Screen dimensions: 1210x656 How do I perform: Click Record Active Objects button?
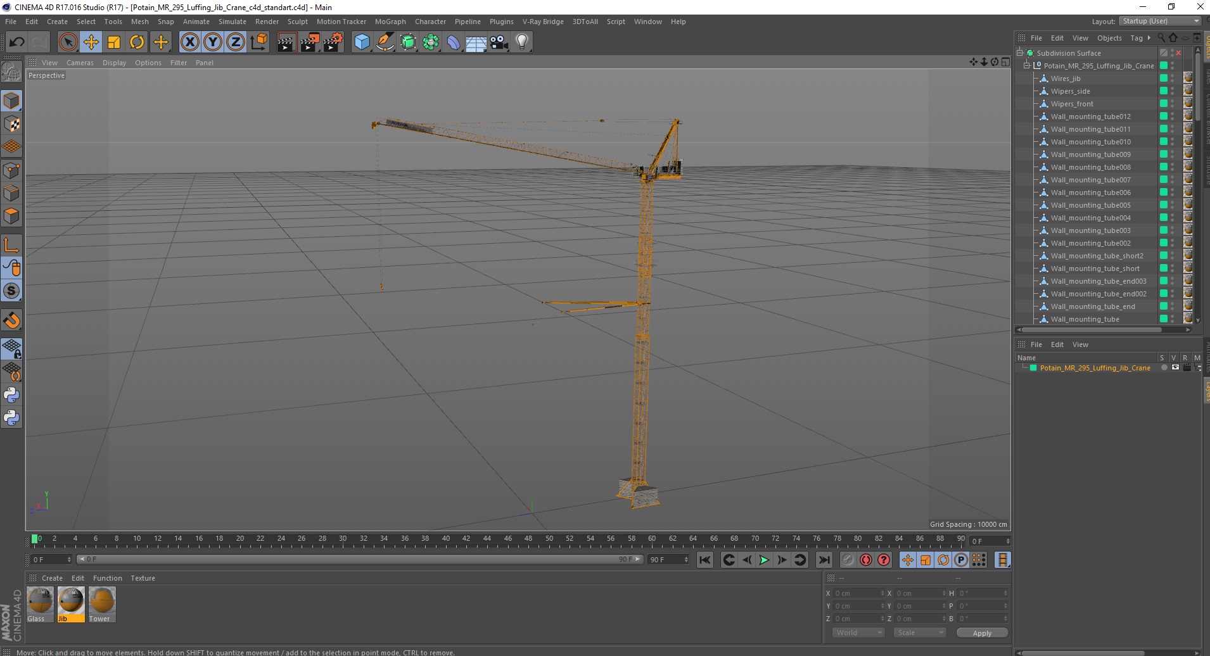point(848,560)
